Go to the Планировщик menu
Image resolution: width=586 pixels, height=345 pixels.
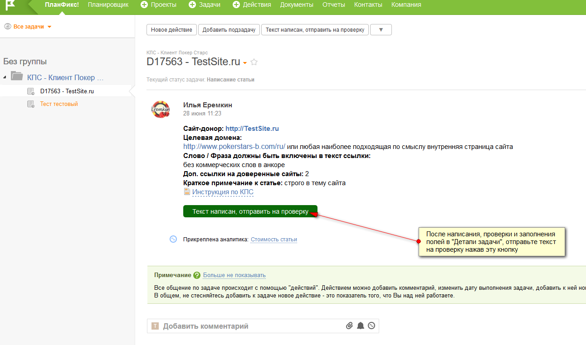click(x=108, y=5)
